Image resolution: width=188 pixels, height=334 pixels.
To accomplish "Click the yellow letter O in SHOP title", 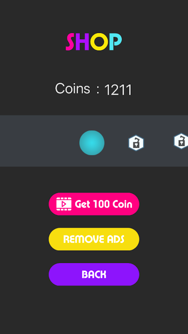I will coord(99,41).
